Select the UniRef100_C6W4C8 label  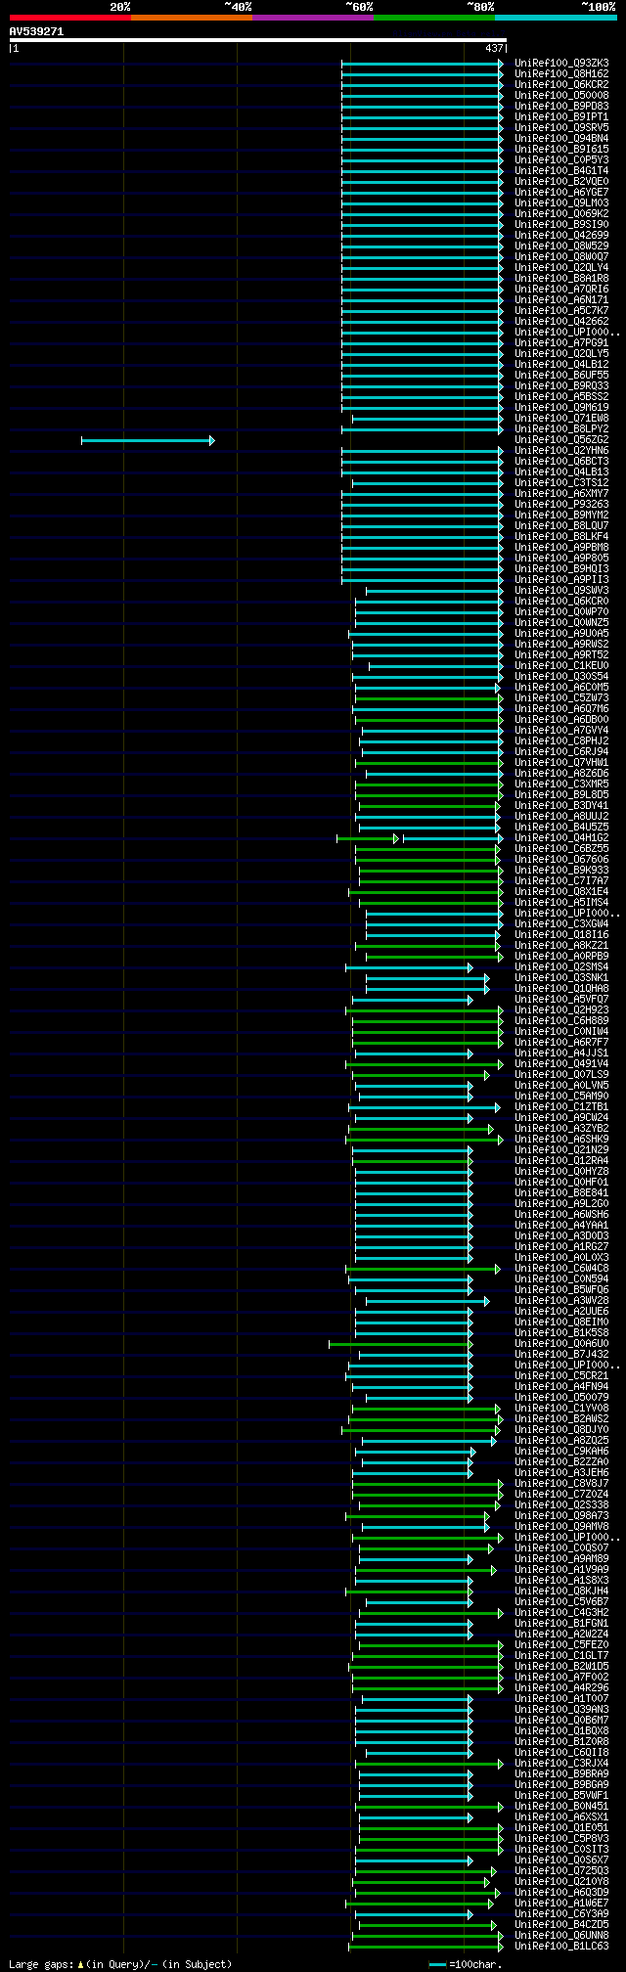coord(561,1268)
